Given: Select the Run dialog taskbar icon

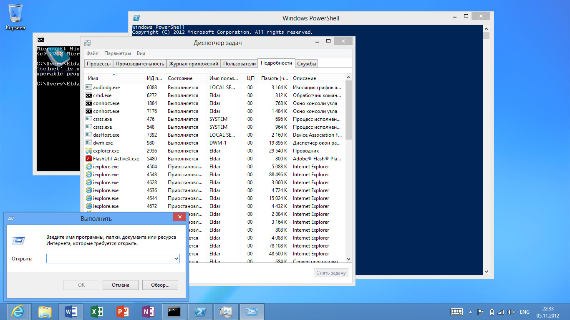Looking at the screenshot, I should click(252, 311).
